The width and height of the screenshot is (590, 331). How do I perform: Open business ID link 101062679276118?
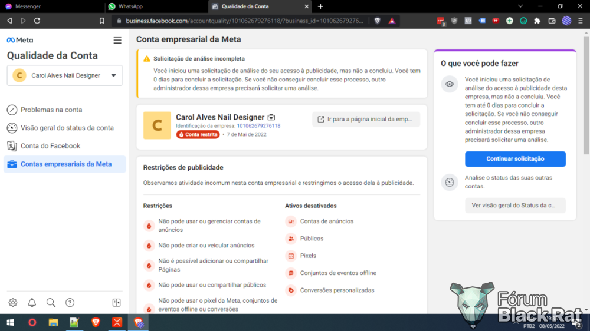[258, 126]
